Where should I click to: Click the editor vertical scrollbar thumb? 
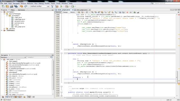[x=177, y=77]
